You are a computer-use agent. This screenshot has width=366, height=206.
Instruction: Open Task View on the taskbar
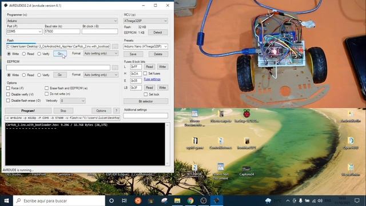[x=124, y=201]
